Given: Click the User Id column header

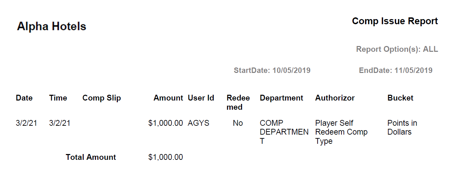Looking at the screenshot, I should pyautogui.click(x=201, y=98).
